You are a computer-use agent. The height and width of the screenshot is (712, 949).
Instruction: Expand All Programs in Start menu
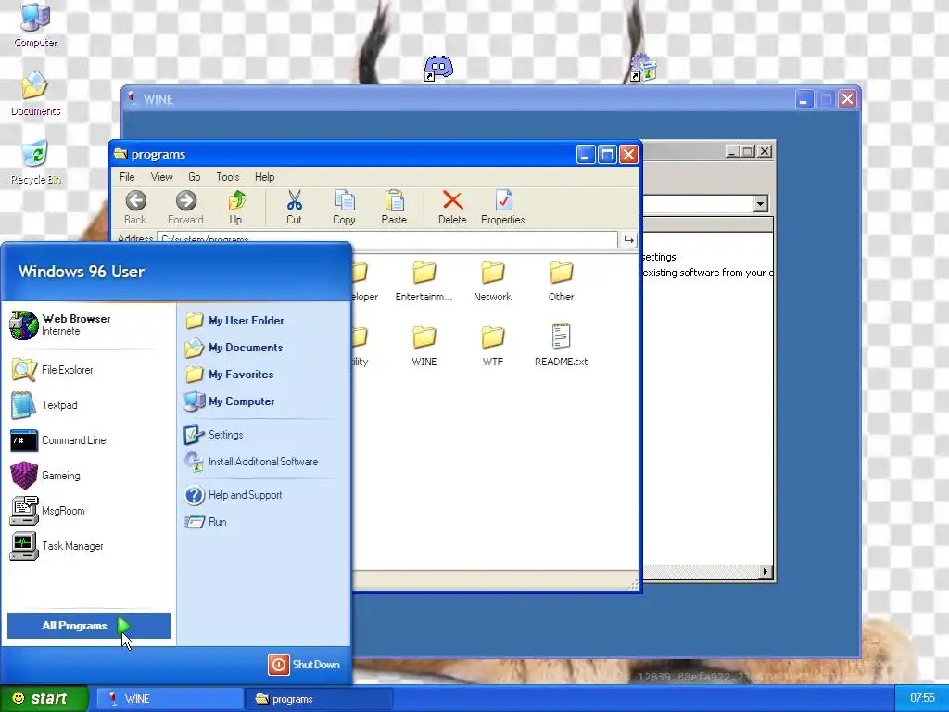coord(89,626)
